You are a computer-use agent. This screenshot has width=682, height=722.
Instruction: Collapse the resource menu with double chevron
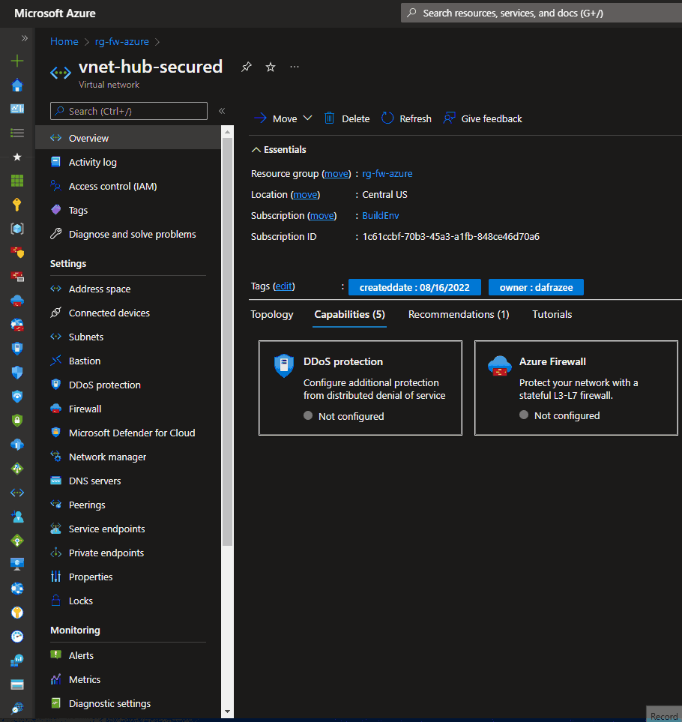222,111
